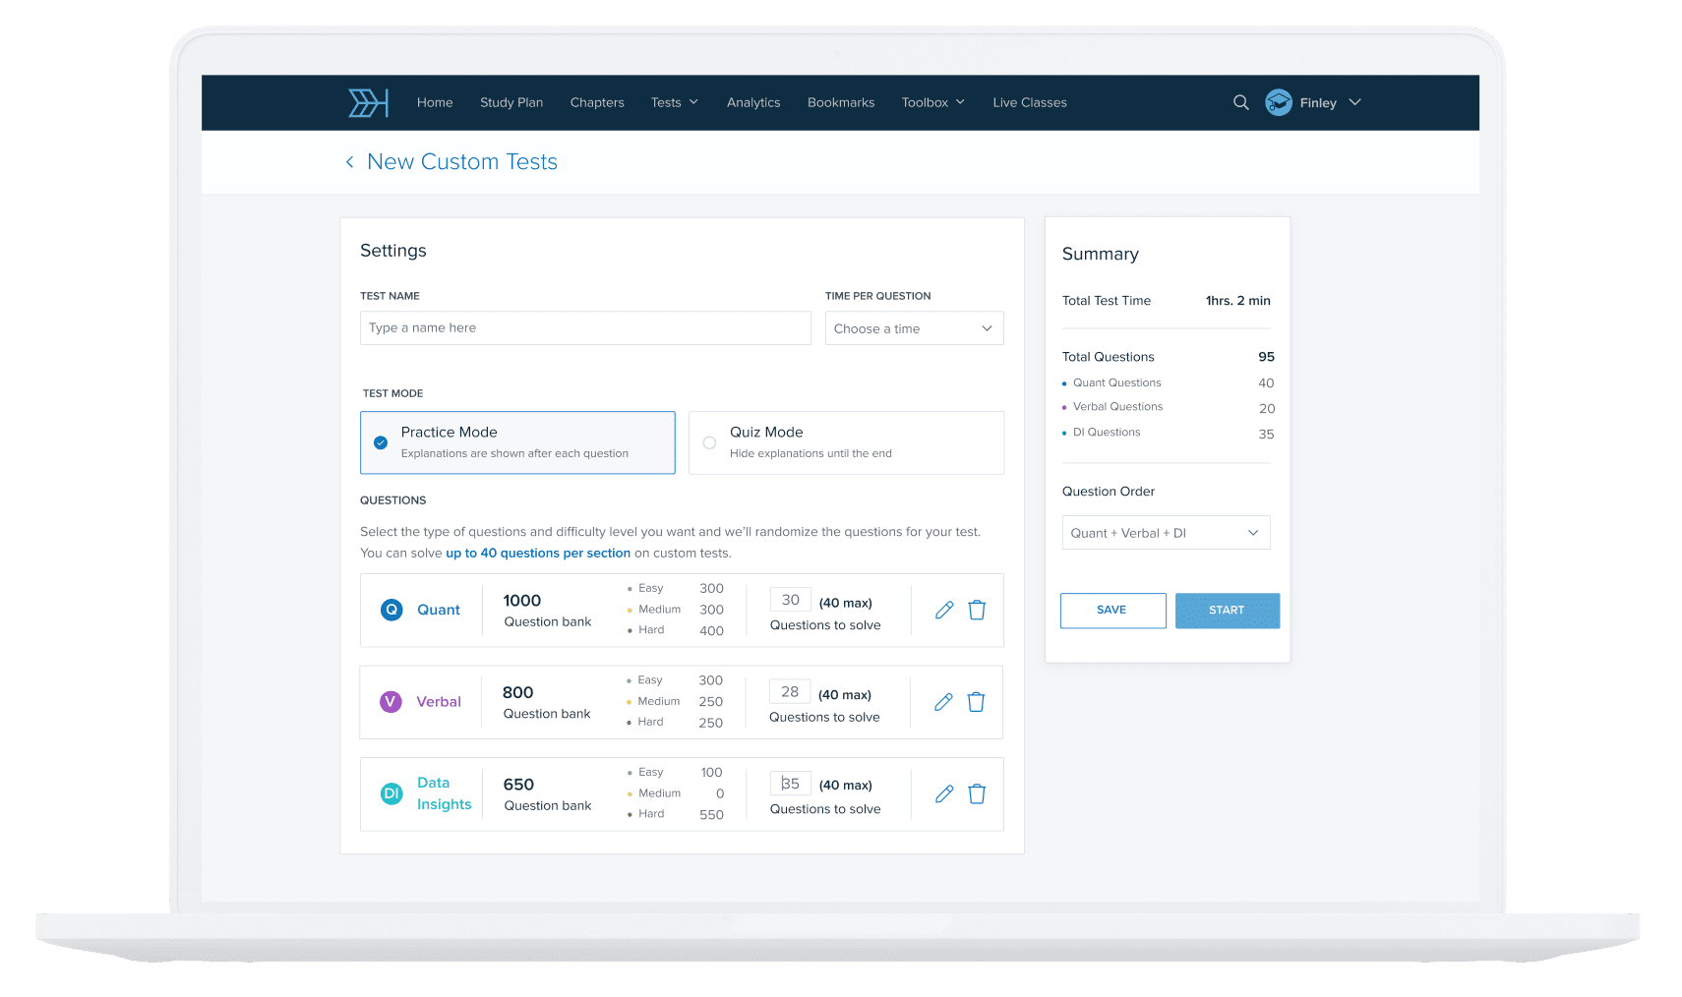Open the Study Plan page
Screen dimensions: 1682x997
[511, 102]
